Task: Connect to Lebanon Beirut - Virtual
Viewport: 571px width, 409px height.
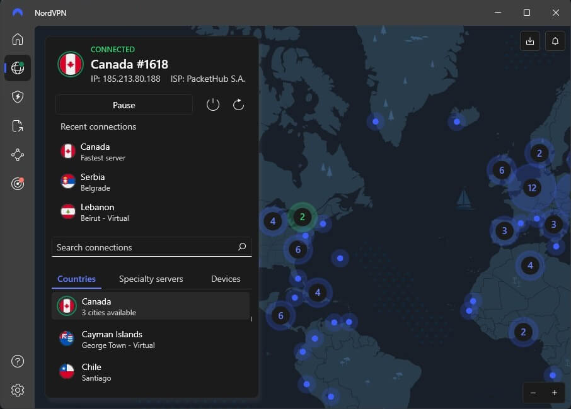Action: tap(152, 212)
